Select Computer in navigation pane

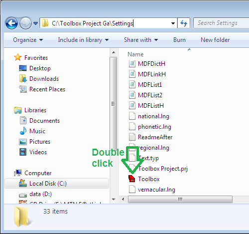click(38, 173)
